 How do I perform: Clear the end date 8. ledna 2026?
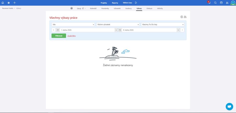pyautogui.click(x=178, y=30)
